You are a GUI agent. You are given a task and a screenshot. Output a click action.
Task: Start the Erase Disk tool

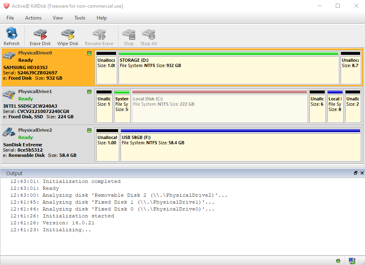pos(40,36)
